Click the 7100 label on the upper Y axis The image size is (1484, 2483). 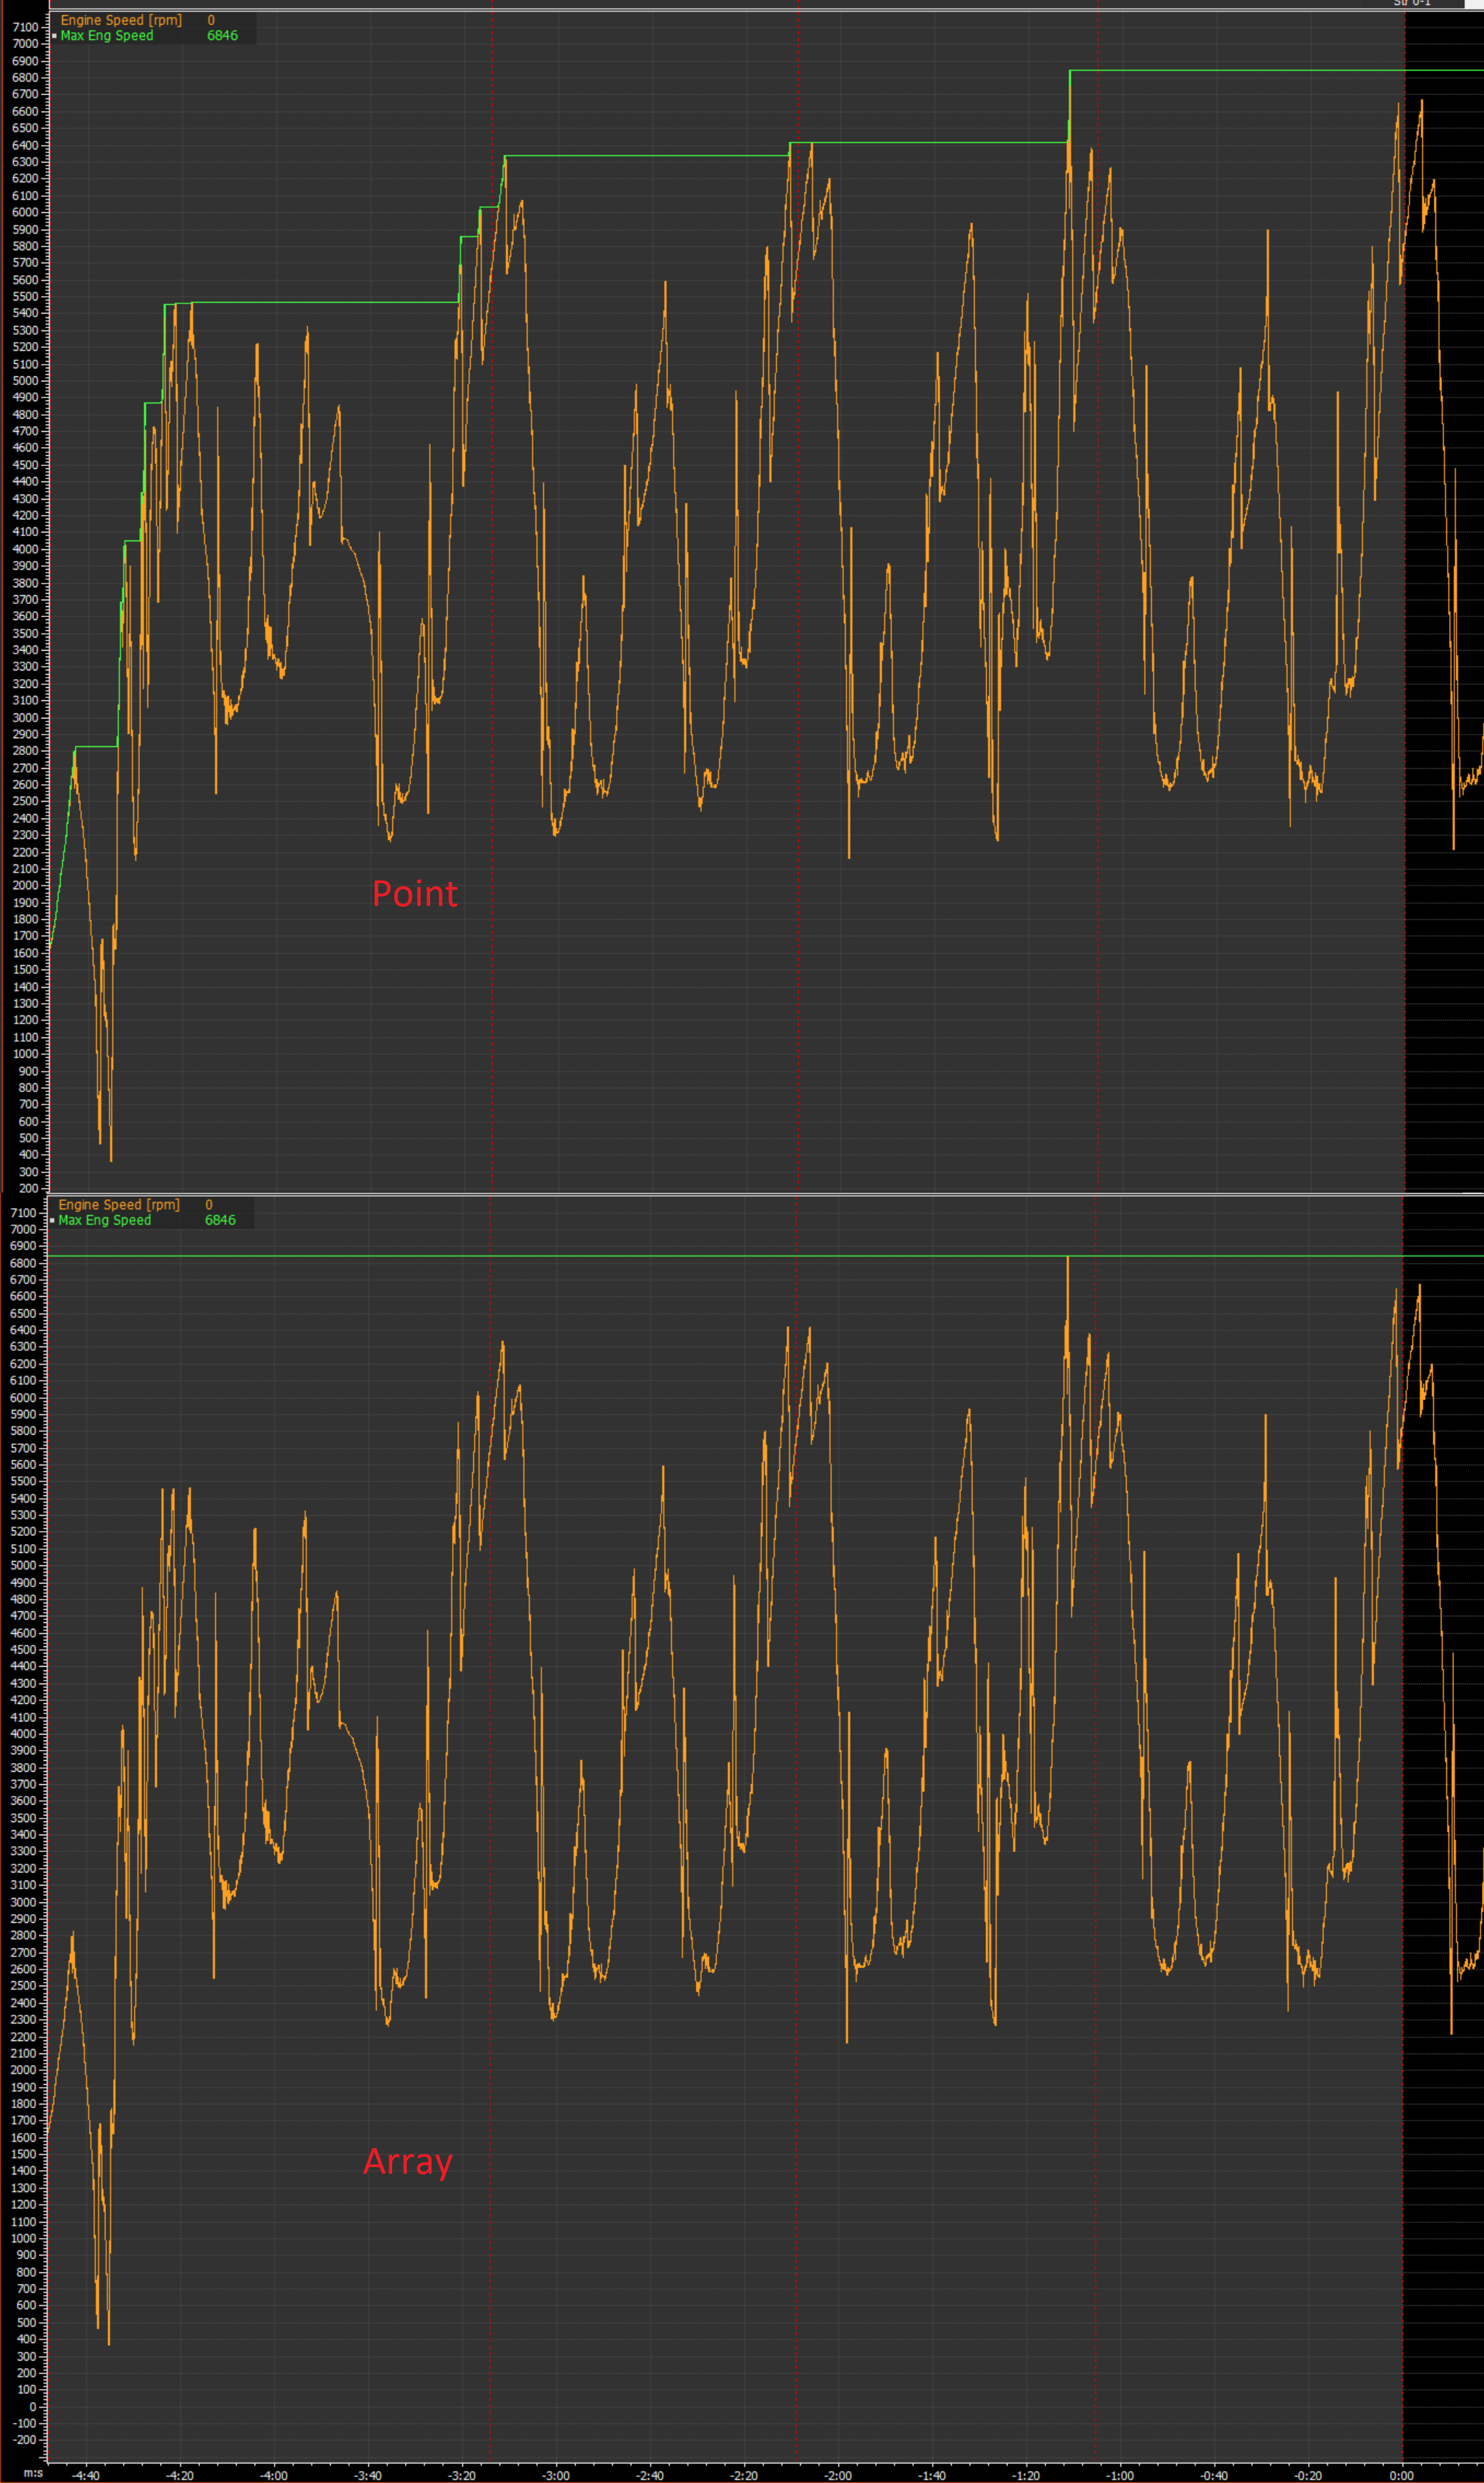[x=25, y=27]
